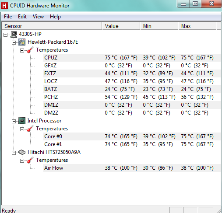Screen dimensions: 222x213
Task: Select the Hitachi HTS725050A9A label
Action: click(54, 152)
